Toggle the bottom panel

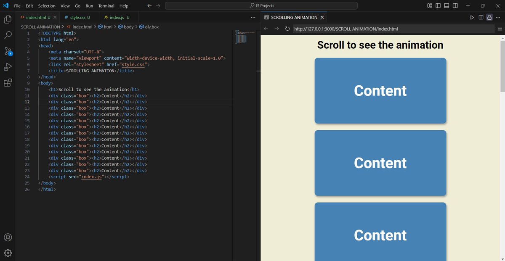click(447, 5)
